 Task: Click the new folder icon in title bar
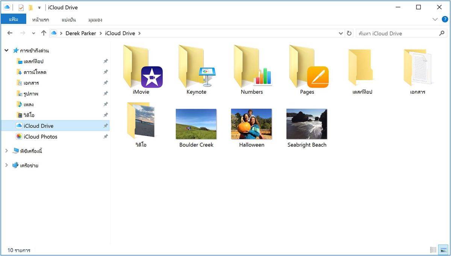click(30, 7)
